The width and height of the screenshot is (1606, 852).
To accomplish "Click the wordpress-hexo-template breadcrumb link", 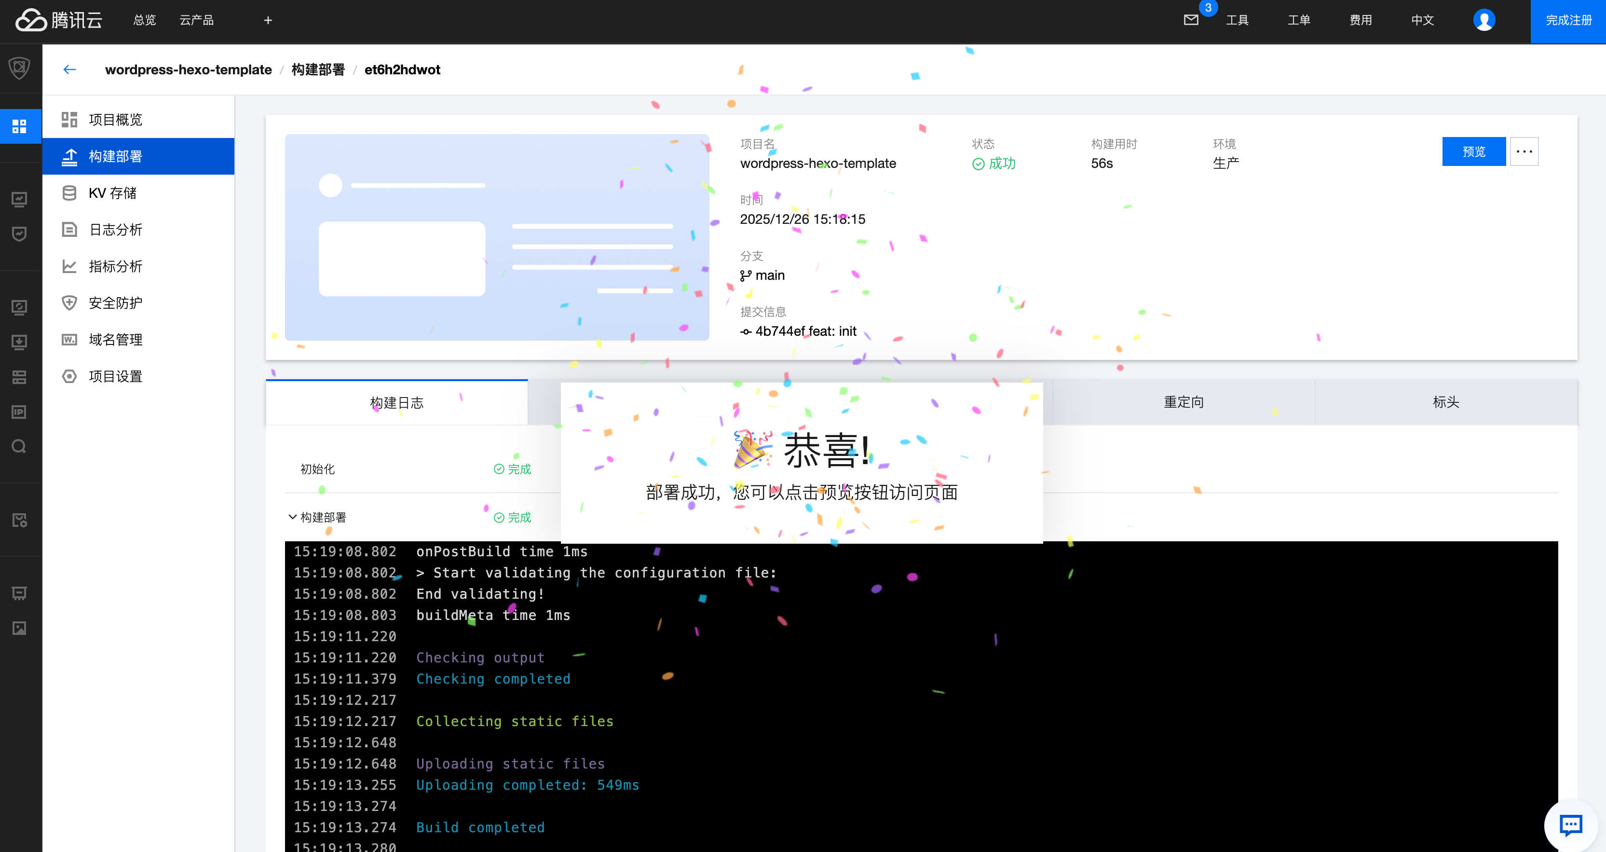I will coord(188,70).
